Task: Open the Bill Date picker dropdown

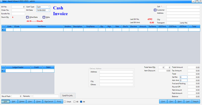Action: (x=48, y=10)
